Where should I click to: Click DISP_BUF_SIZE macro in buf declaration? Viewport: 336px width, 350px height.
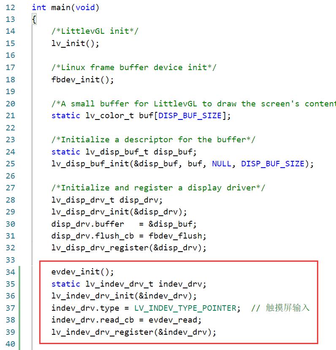pyautogui.click(x=190, y=116)
